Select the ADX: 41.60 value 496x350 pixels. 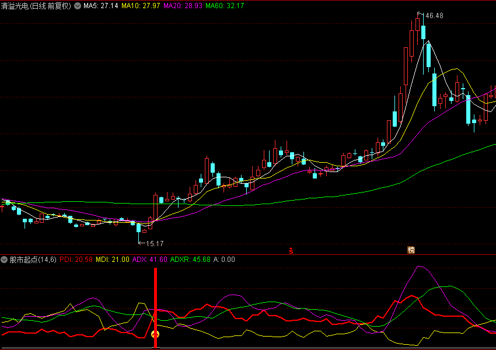tap(149, 260)
